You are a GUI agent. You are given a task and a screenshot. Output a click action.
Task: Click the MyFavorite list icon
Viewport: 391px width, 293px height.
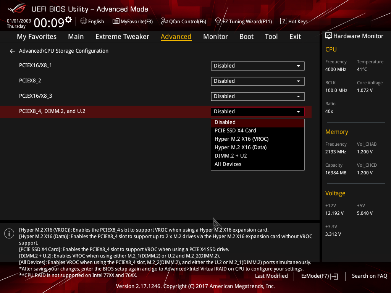116,21
